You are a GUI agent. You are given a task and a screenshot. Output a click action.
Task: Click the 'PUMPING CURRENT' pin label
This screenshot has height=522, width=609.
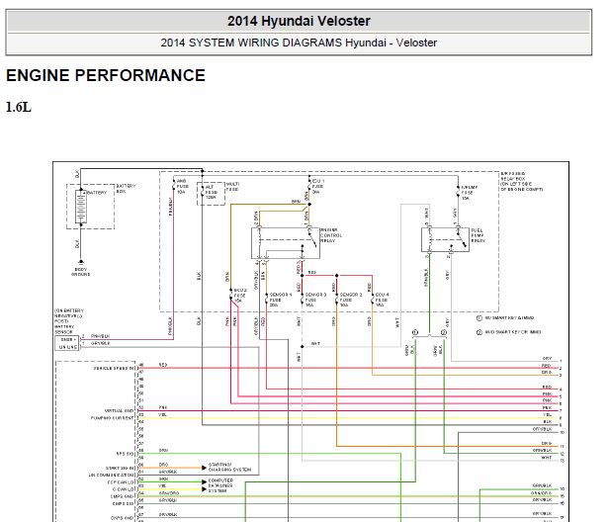click(x=113, y=418)
